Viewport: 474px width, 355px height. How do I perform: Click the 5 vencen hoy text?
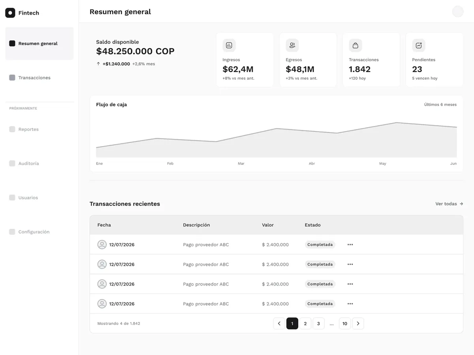click(x=425, y=78)
